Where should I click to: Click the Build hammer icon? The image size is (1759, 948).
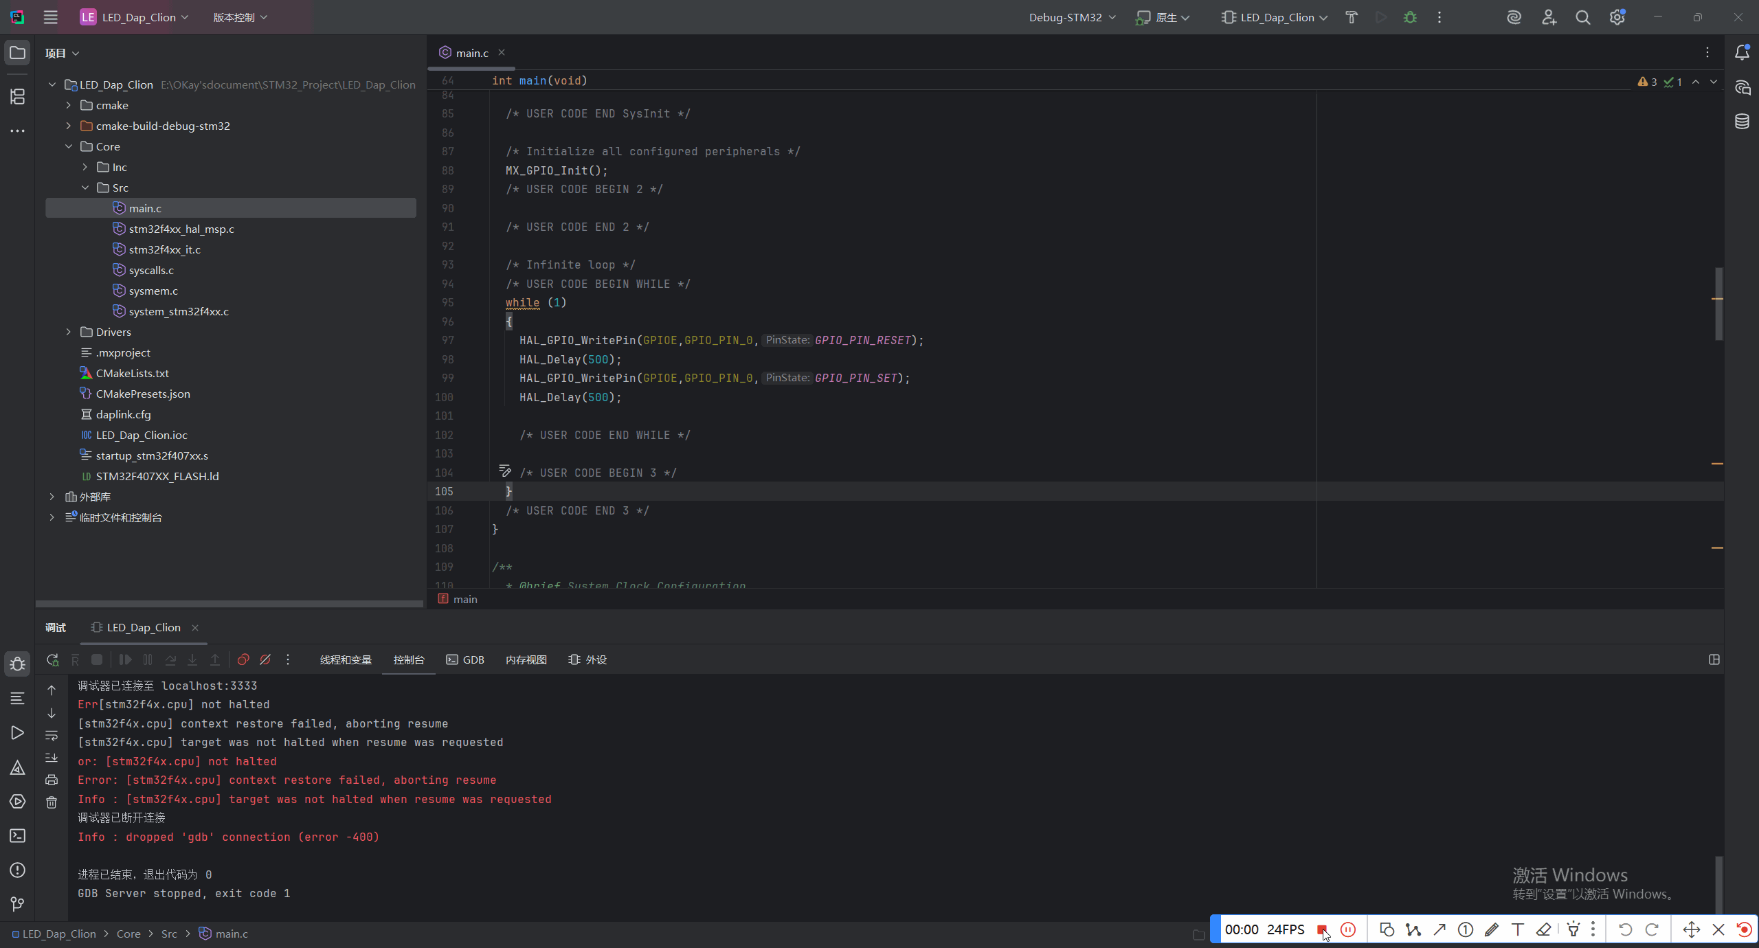1352,17
